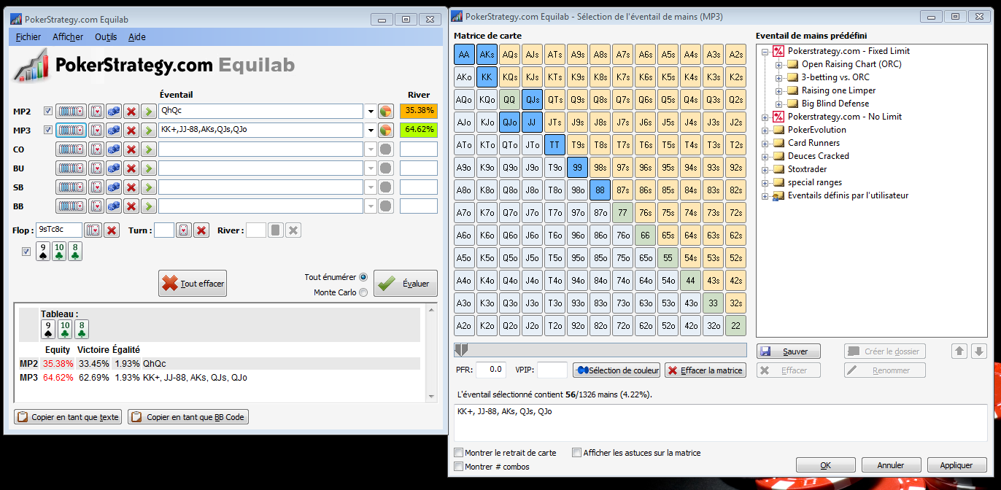
Task: Click the range percentage slider under matrix
Action: [600, 350]
